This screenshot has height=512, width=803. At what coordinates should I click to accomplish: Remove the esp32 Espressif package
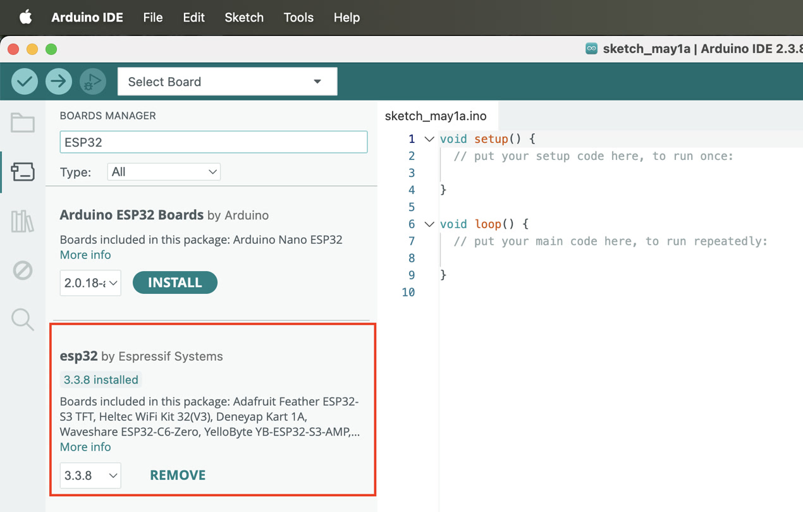(x=178, y=475)
